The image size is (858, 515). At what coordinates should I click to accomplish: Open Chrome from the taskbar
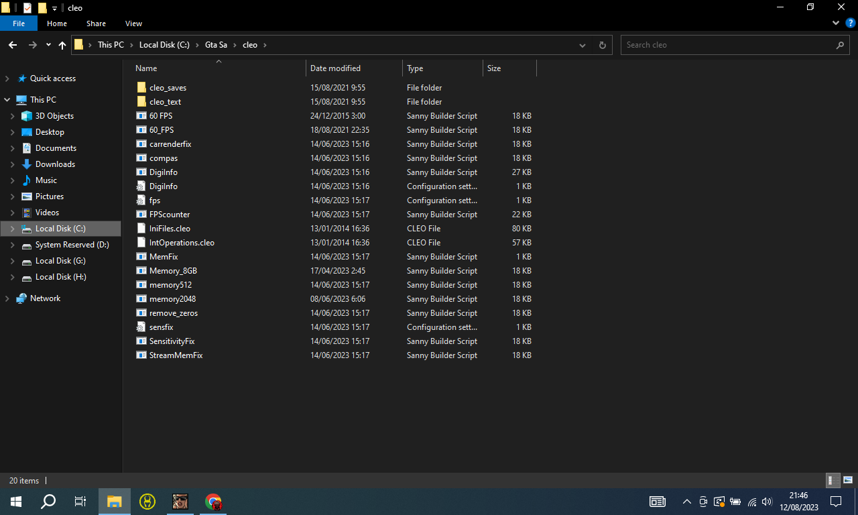coord(213,502)
